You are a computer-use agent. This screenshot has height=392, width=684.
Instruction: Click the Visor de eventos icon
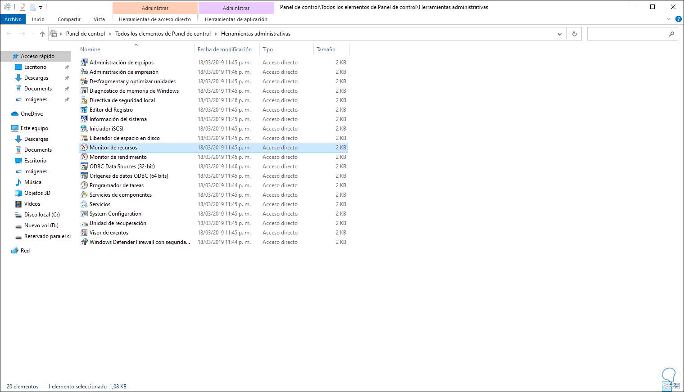[84, 233]
